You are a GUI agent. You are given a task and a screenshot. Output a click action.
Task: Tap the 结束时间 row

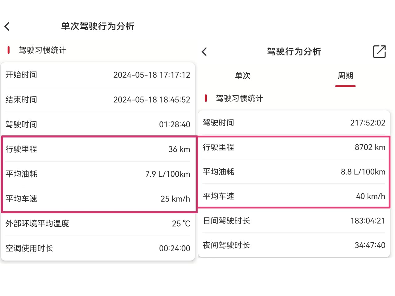click(98, 100)
